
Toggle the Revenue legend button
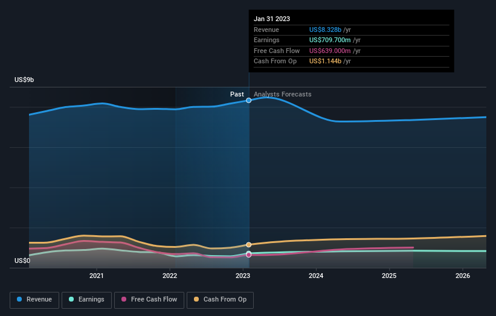point(34,300)
